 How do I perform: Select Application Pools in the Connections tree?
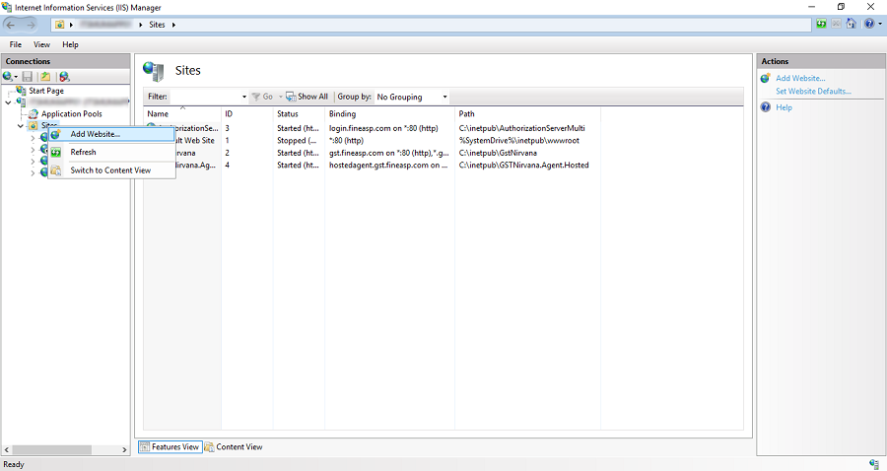coord(72,113)
